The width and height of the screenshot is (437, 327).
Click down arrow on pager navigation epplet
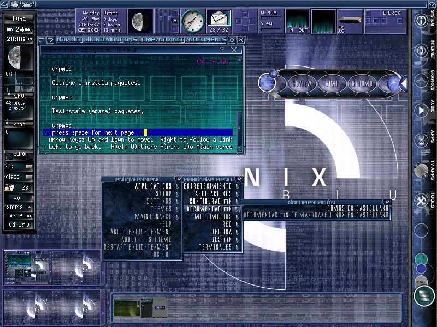pyautogui.click(x=245, y=28)
